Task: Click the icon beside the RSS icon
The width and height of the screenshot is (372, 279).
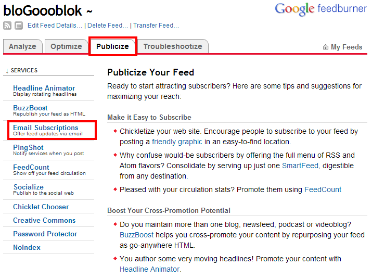Action: [19, 26]
